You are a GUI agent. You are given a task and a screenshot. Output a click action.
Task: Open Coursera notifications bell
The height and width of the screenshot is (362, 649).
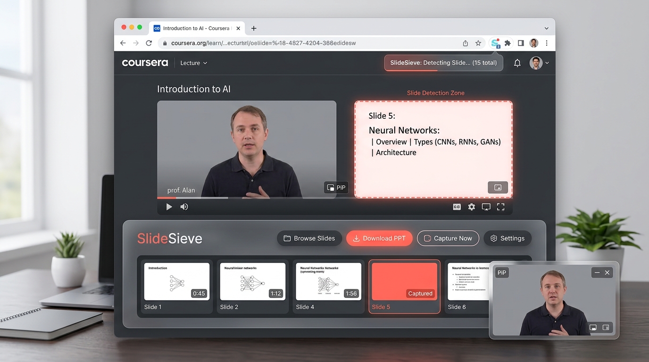(517, 63)
